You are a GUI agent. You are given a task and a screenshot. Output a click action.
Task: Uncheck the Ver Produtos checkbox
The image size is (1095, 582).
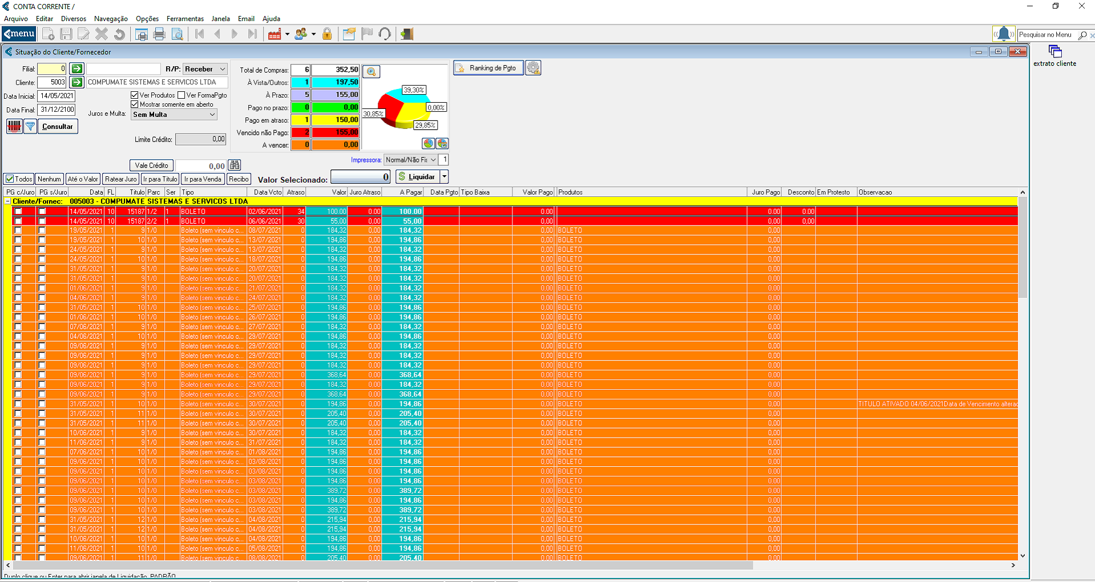pyautogui.click(x=135, y=95)
